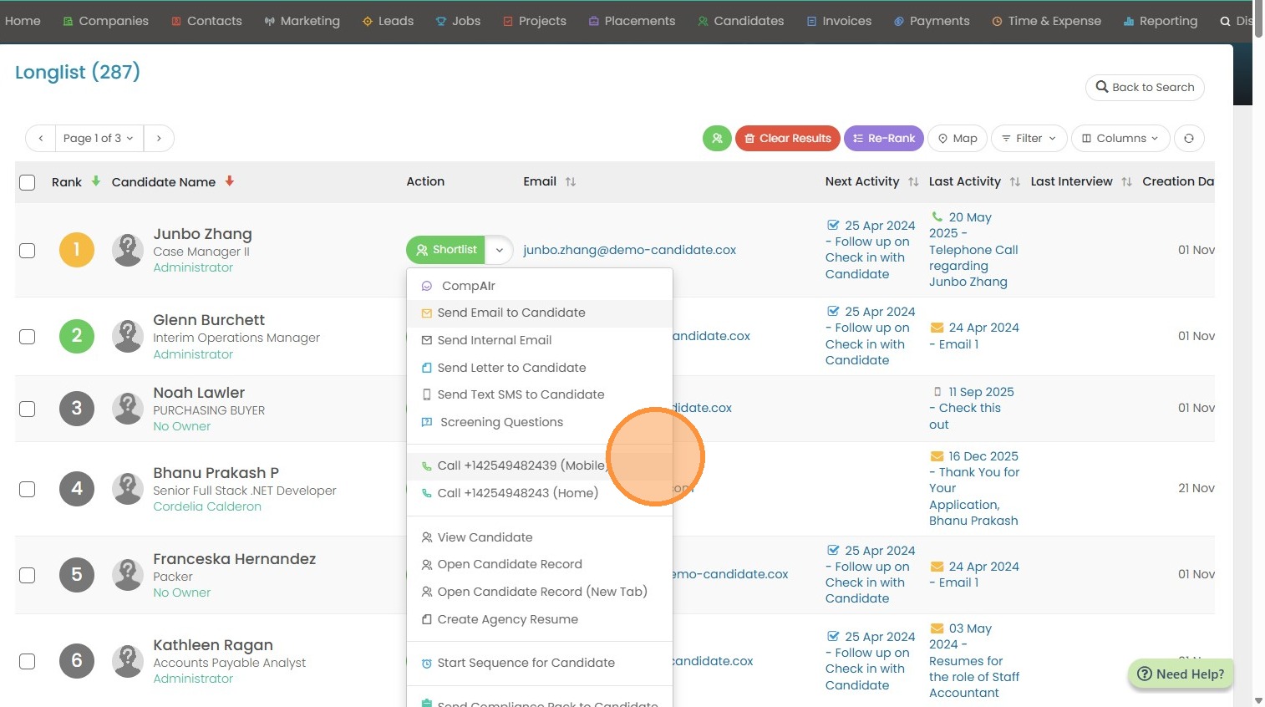
Task: Tick the select-all header checkbox
Action: pos(28,182)
